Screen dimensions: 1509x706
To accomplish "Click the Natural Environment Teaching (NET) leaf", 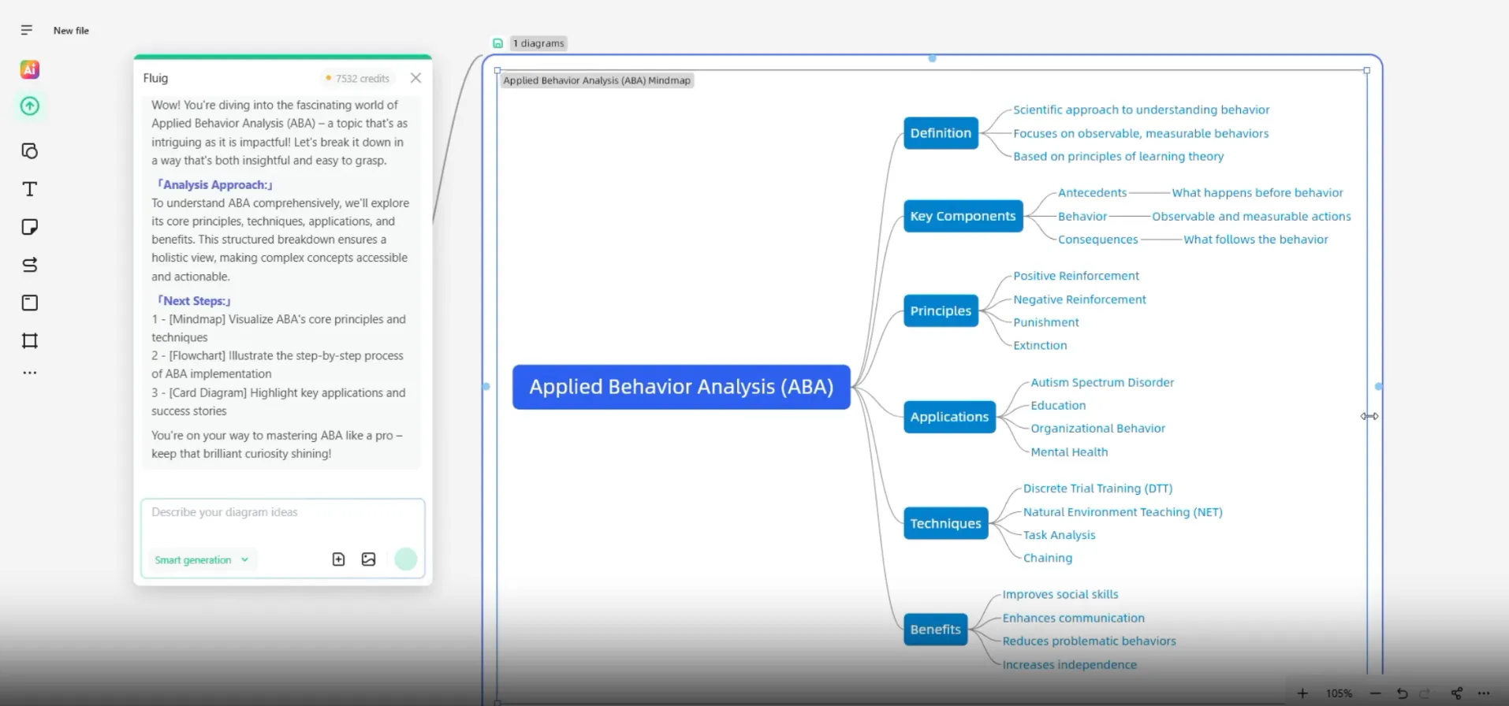I will click(x=1123, y=512).
